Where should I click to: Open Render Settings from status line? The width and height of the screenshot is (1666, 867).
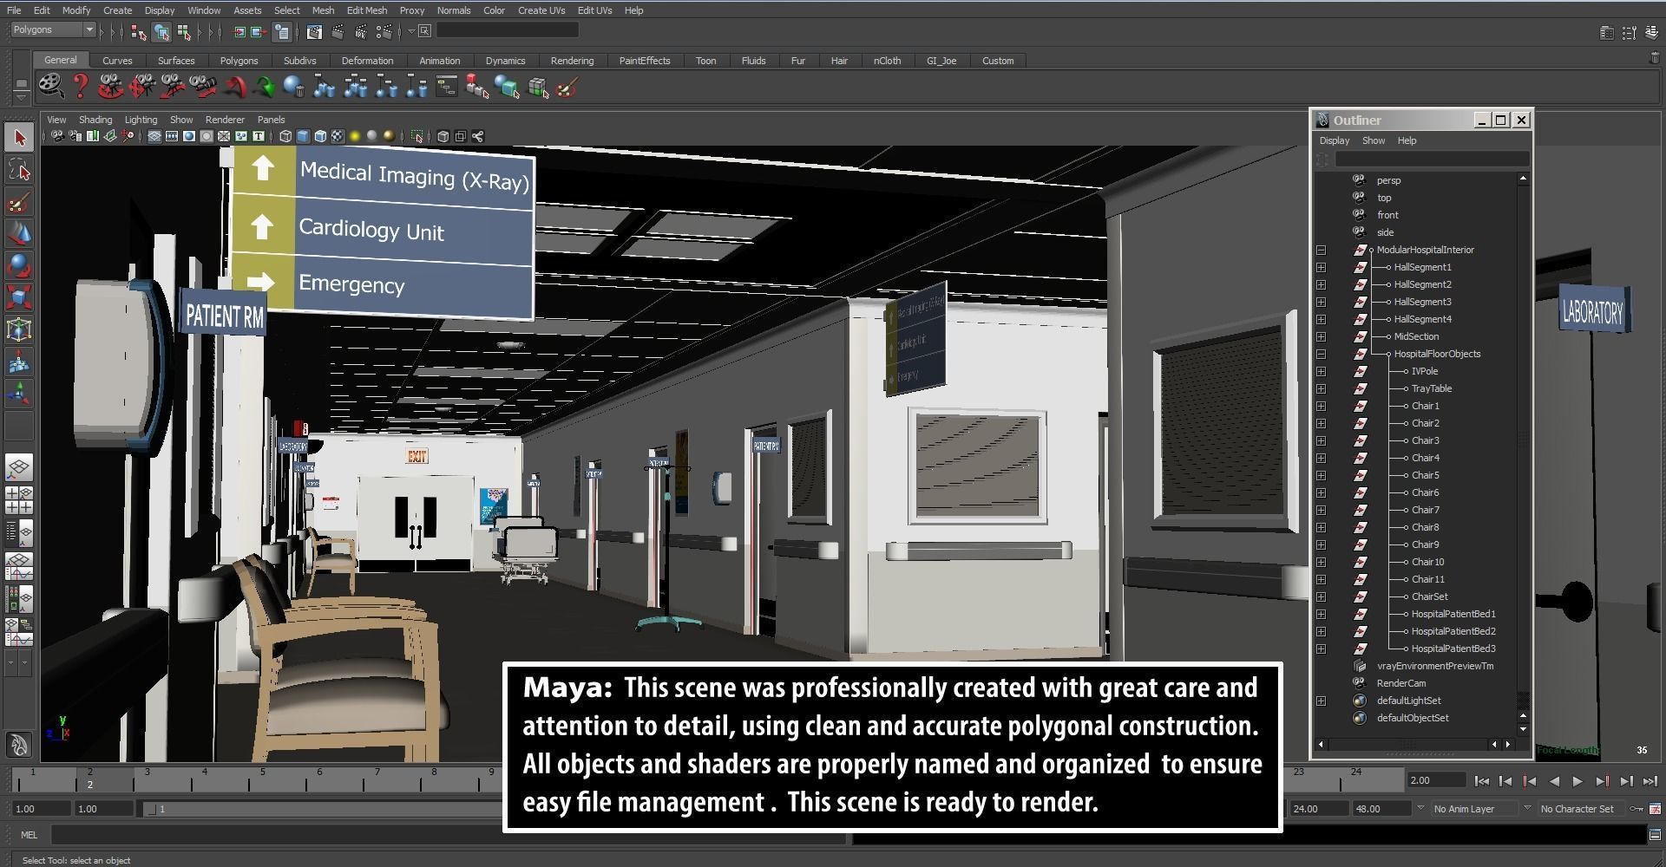[383, 32]
